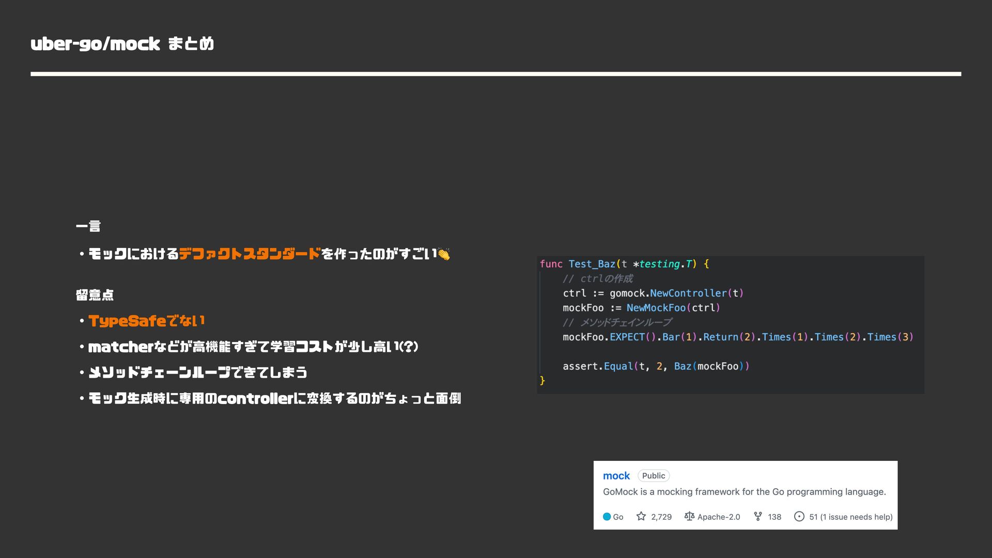The image size is (992, 558).
Task: Click the 51 (1 issue needs help) text
Action: 851,517
